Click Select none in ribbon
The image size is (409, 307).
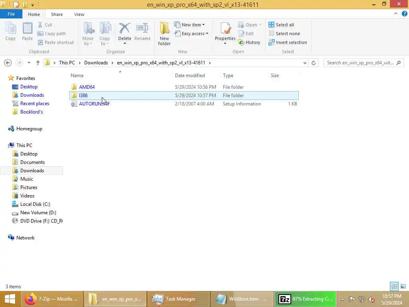click(x=284, y=34)
